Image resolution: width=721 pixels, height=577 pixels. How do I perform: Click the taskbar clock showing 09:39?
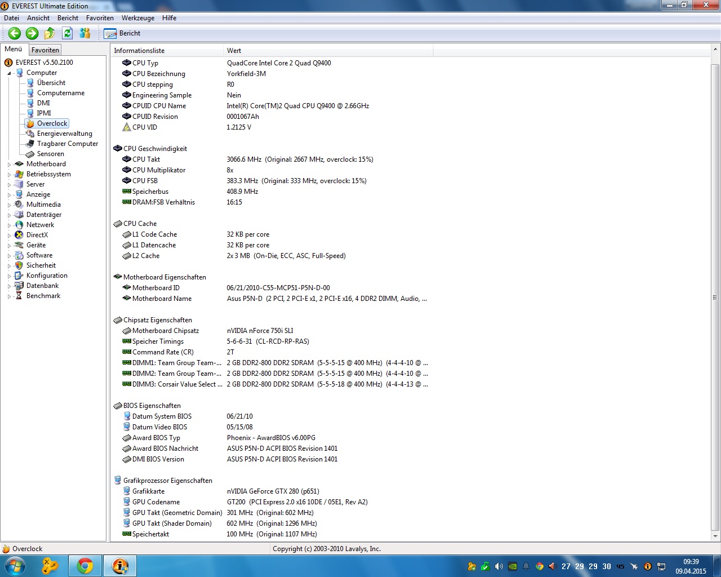pyautogui.click(x=691, y=566)
